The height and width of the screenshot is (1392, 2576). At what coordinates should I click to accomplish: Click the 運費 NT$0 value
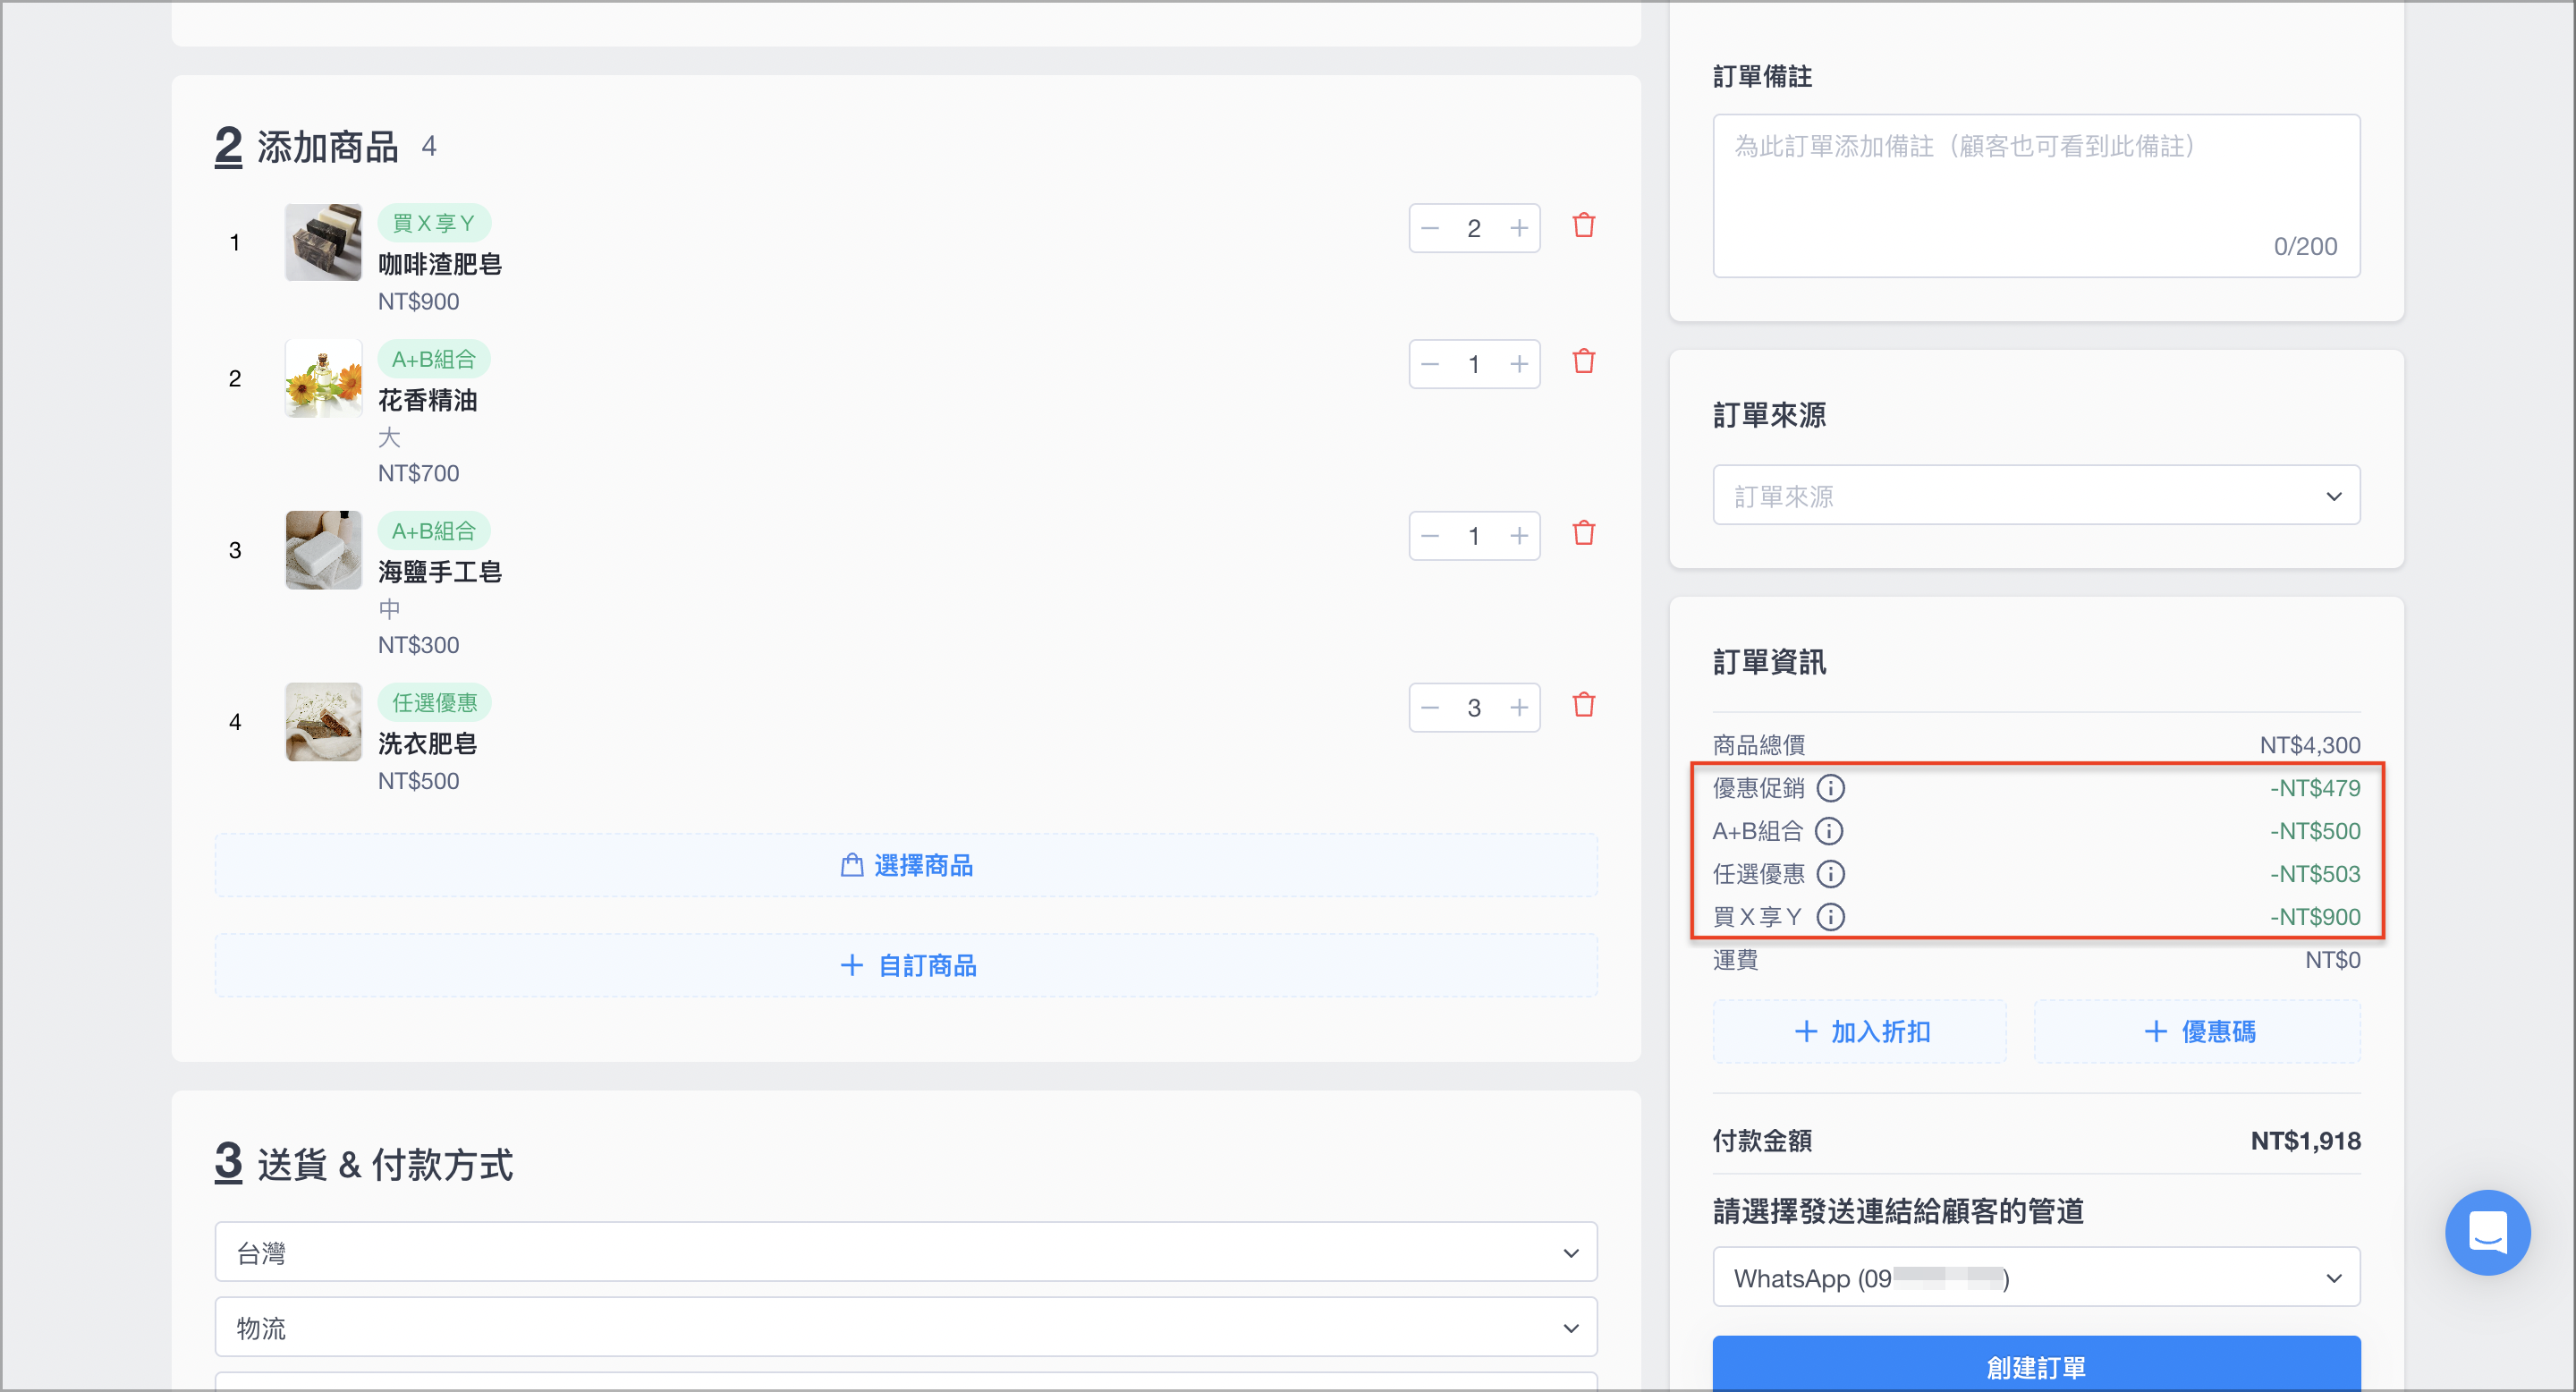click(2332, 961)
